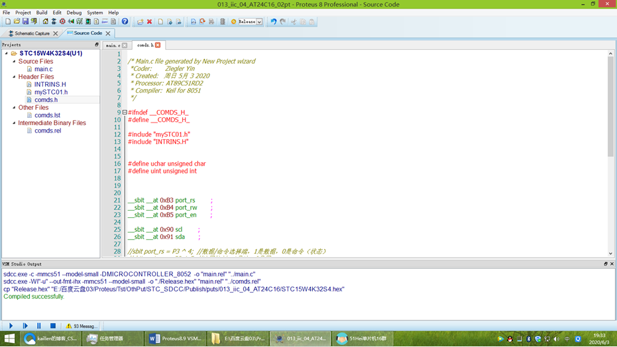The height and width of the screenshot is (347, 617).
Task: Fold the #ifndef block at line 9
Action: (125, 112)
